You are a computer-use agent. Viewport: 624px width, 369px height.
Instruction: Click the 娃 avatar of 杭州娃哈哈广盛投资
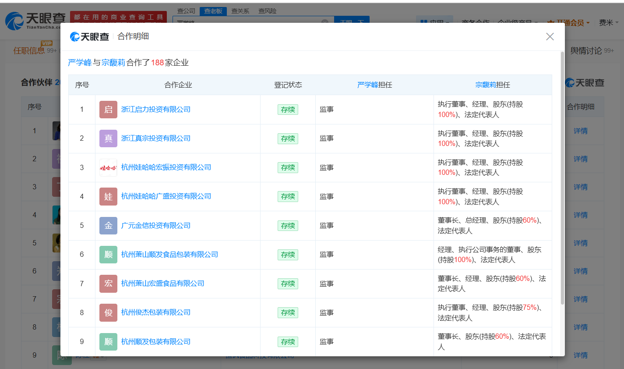point(108,196)
